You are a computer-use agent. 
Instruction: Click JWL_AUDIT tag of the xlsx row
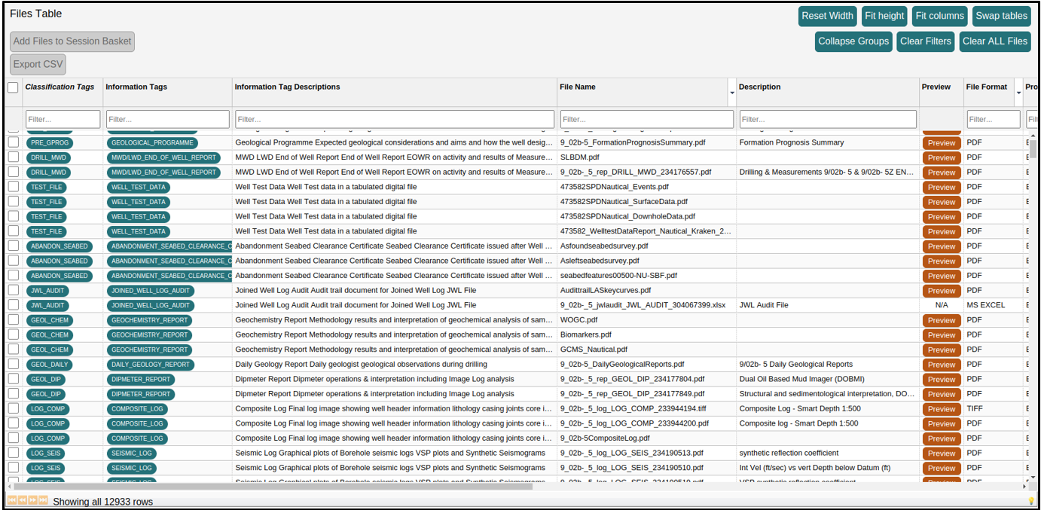pyautogui.click(x=48, y=305)
